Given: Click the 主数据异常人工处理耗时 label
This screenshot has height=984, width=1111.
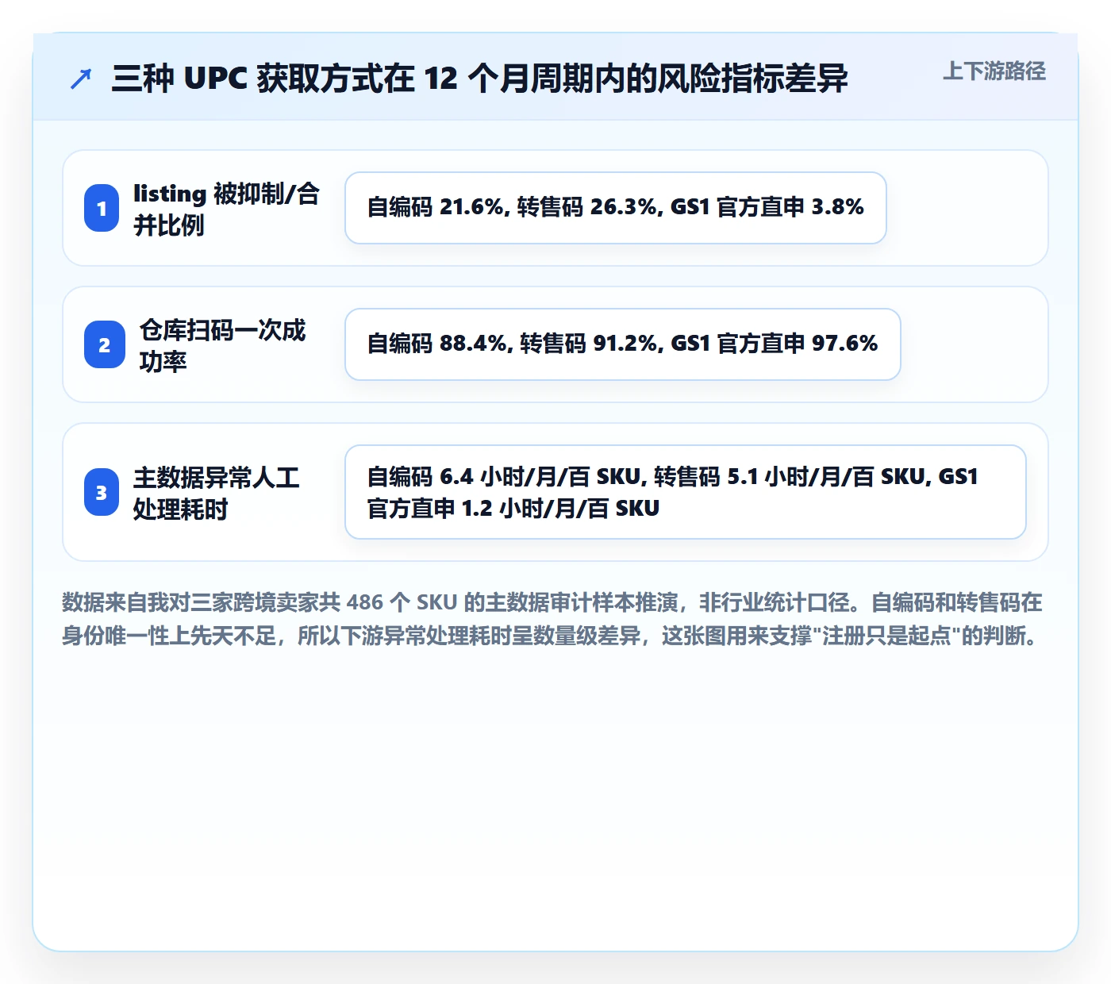Looking at the screenshot, I should pyautogui.click(x=217, y=493).
